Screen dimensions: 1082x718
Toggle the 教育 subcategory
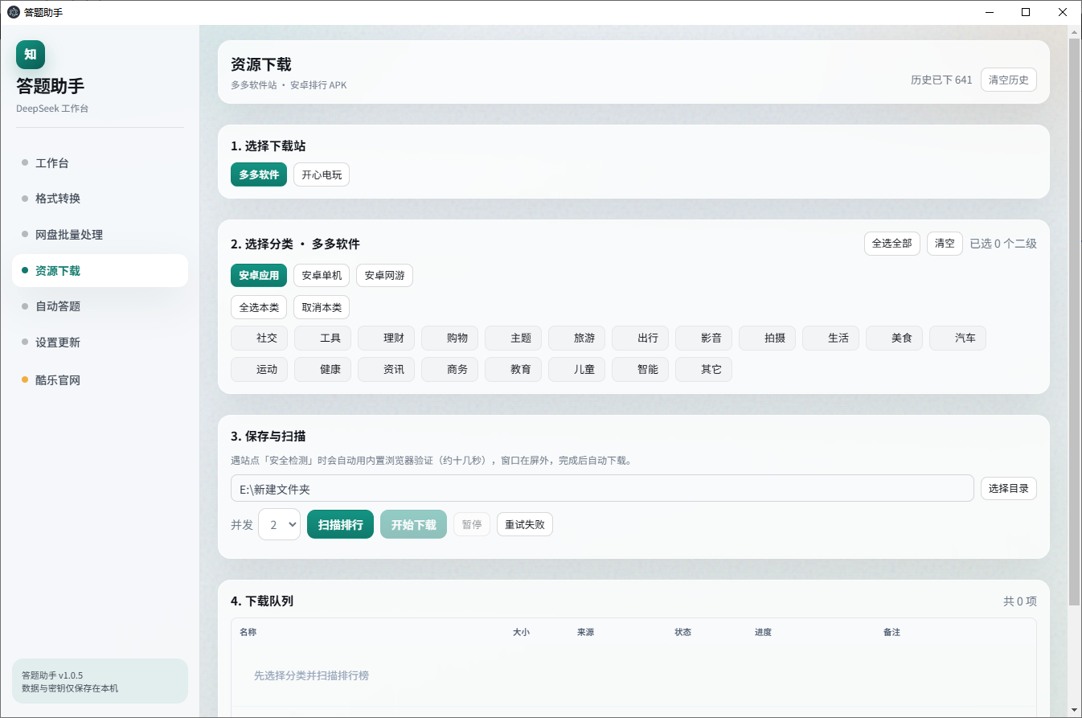click(x=513, y=369)
